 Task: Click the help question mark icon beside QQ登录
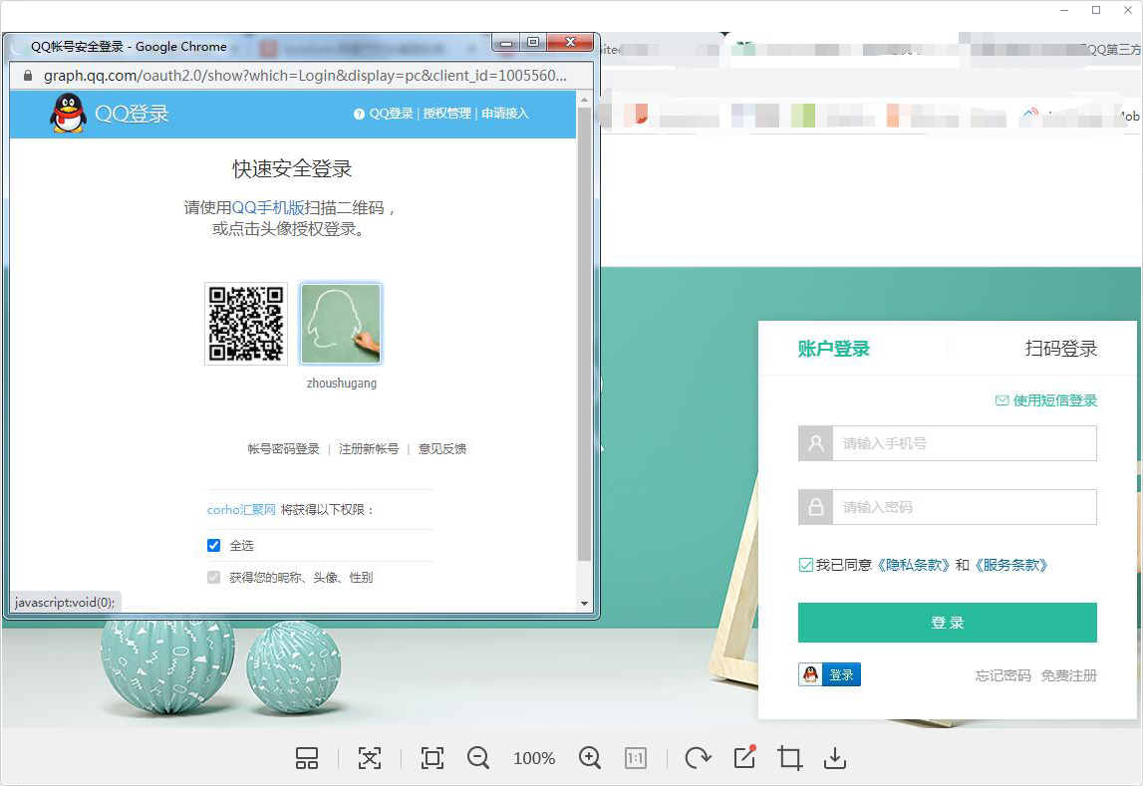click(359, 114)
